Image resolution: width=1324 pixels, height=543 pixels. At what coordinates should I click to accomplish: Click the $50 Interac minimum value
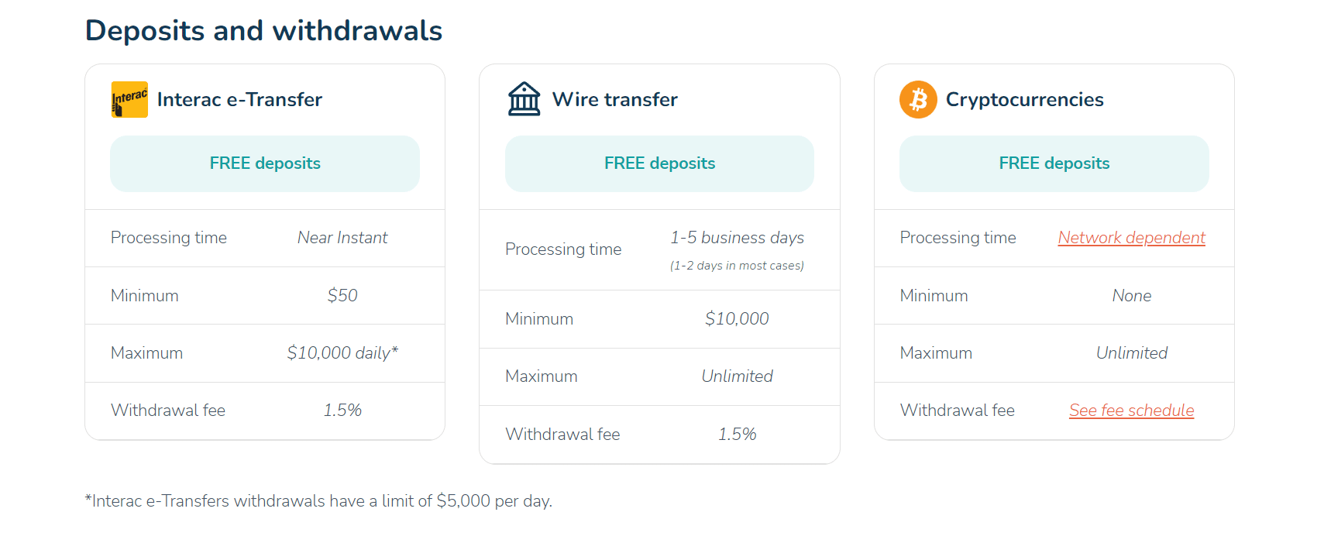point(342,296)
